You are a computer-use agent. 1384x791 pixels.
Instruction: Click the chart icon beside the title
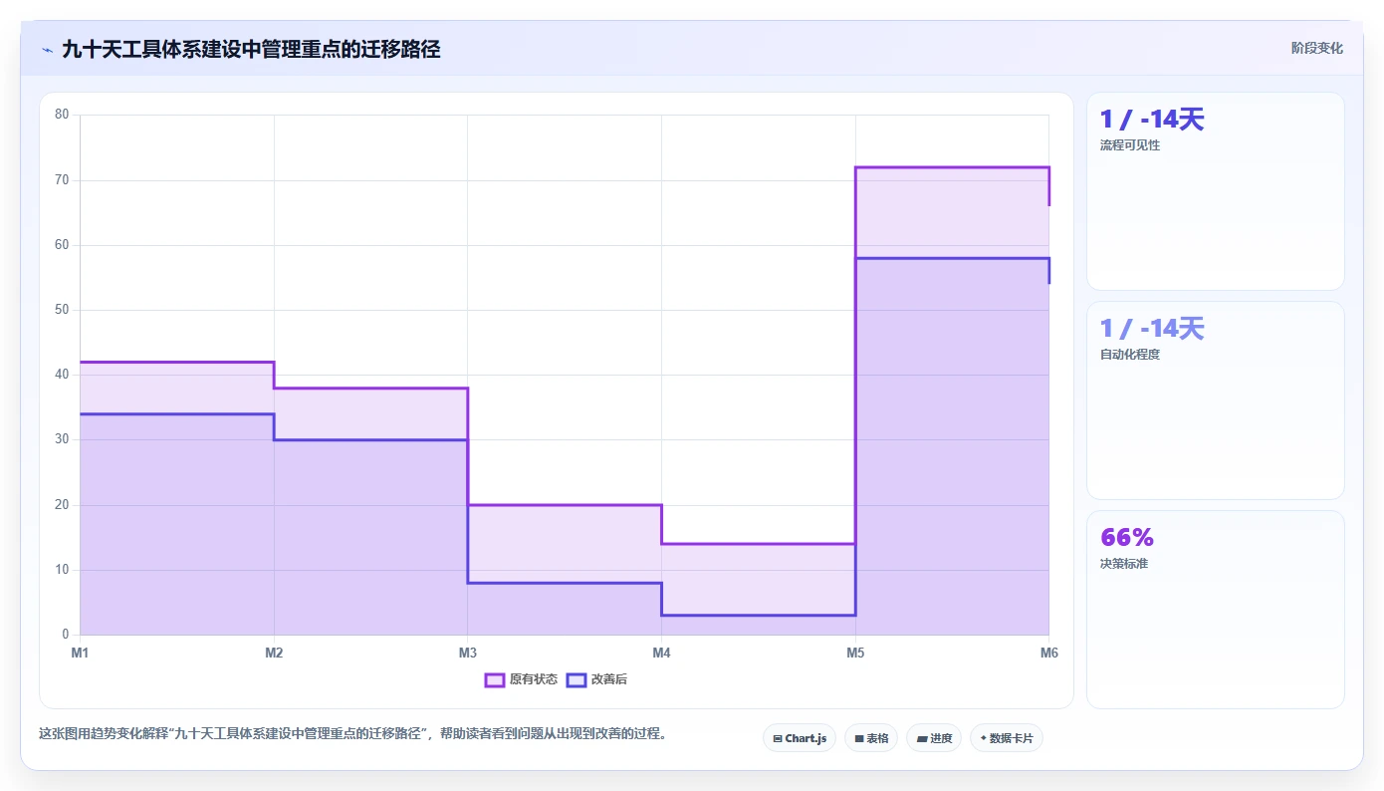pos(47,50)
